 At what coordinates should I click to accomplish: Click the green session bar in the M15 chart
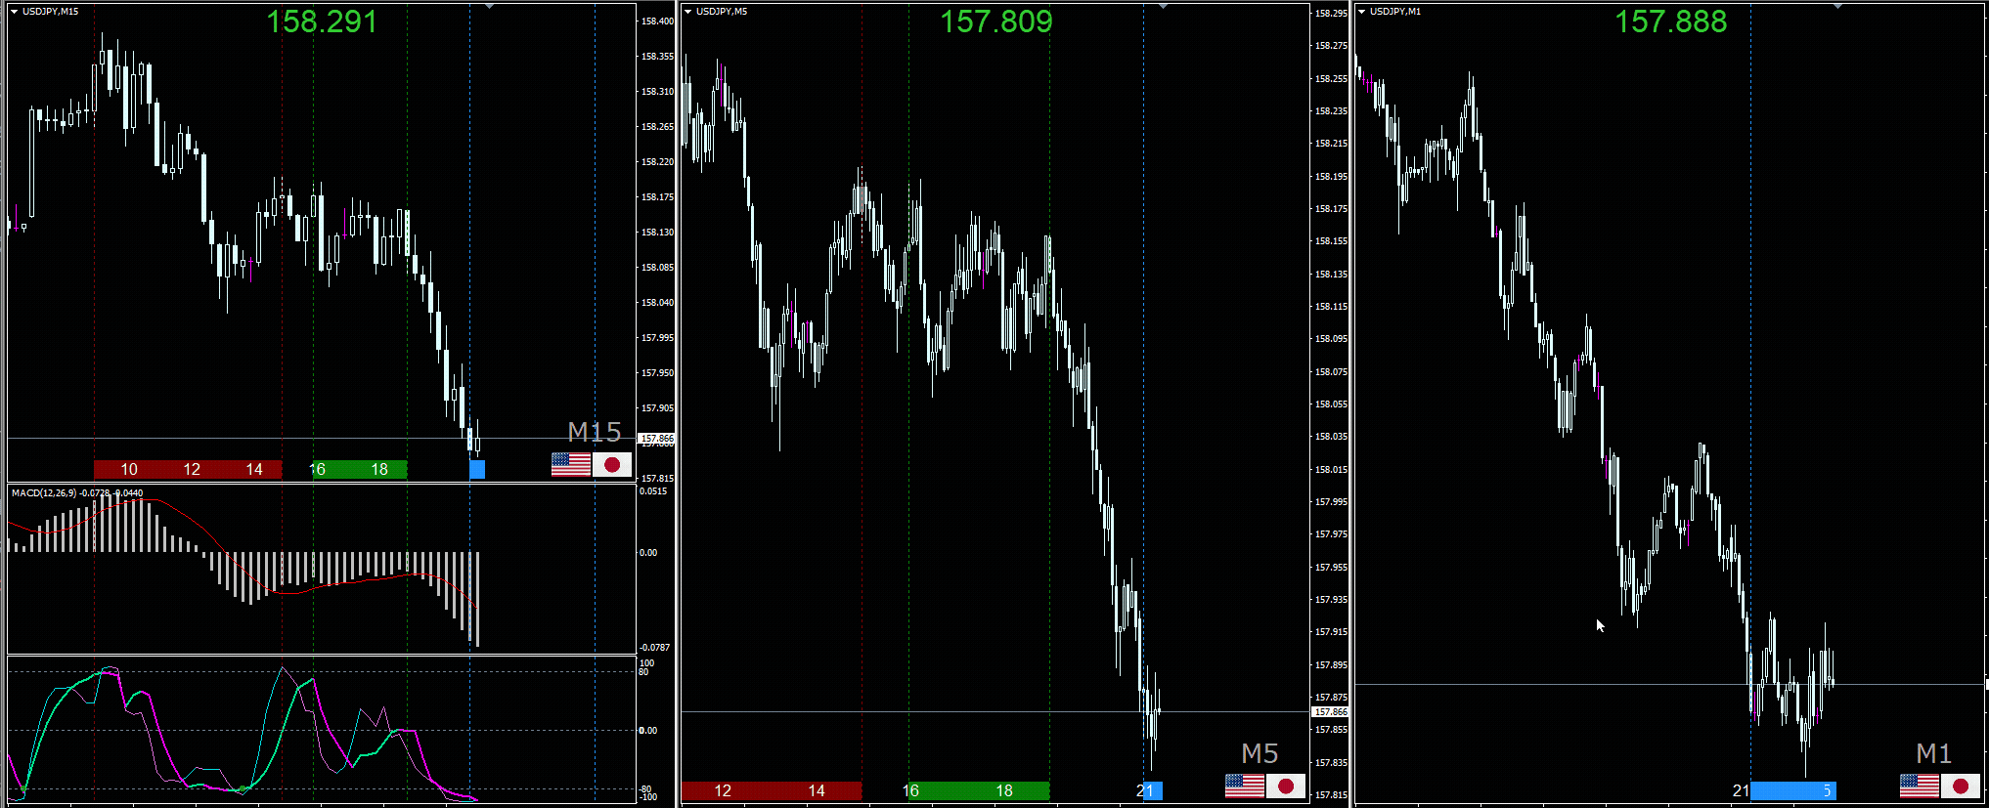point(360,469)
